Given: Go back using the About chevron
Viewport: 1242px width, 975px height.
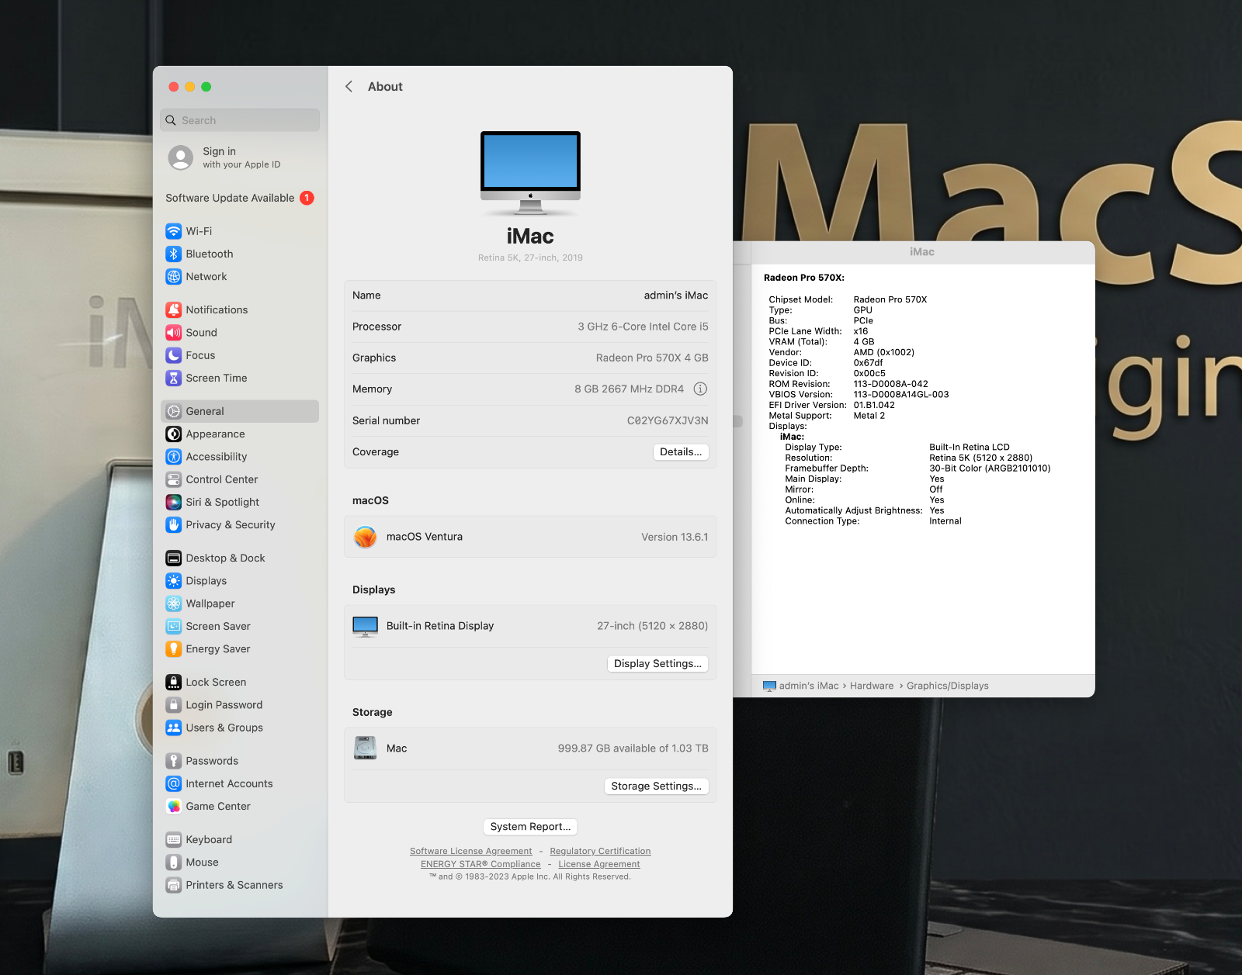Looking at the screenshot, I should [349, 87].
